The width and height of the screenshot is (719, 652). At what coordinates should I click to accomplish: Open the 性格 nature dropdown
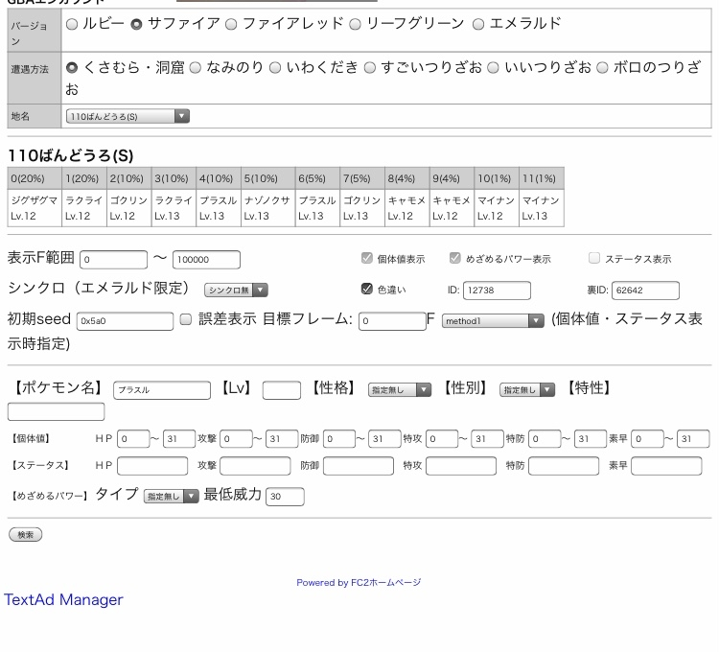[400, 389]
